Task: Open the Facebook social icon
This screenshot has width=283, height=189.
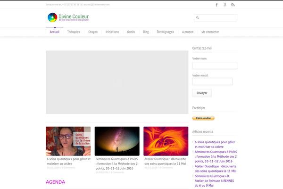Action: [216, 5]
